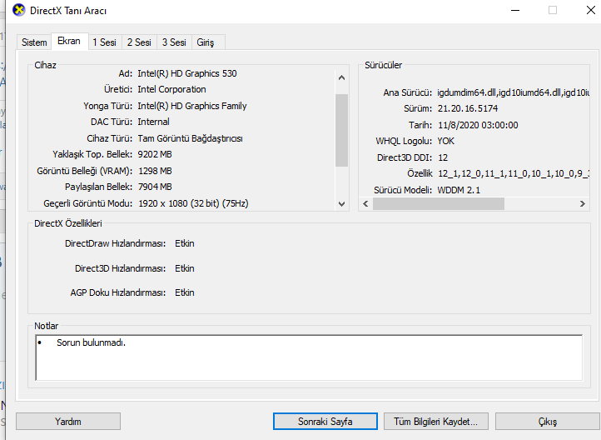Click the Görüntü Belleği (VRAM) label
The width and height of the screenshot is (601, 440).
coord(85,171)
